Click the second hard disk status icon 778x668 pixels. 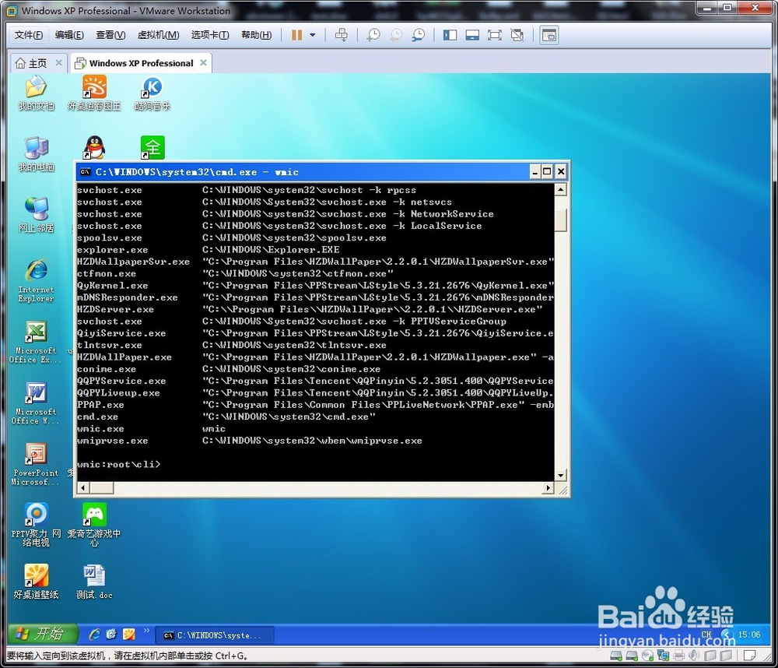coord(632,656)
